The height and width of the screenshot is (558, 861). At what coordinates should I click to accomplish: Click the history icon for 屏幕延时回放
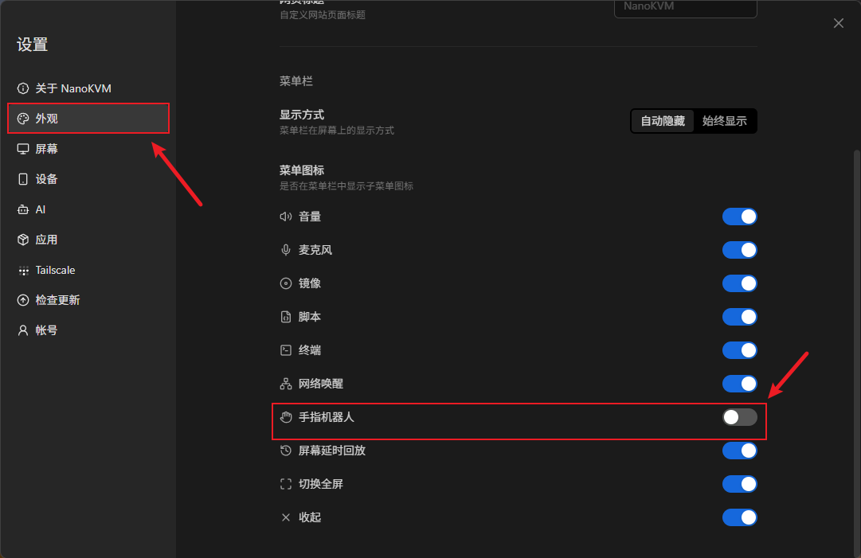(x=285, y=451)
